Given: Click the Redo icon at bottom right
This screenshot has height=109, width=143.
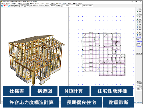Looking at the screenshot, I should click(139, 103).
